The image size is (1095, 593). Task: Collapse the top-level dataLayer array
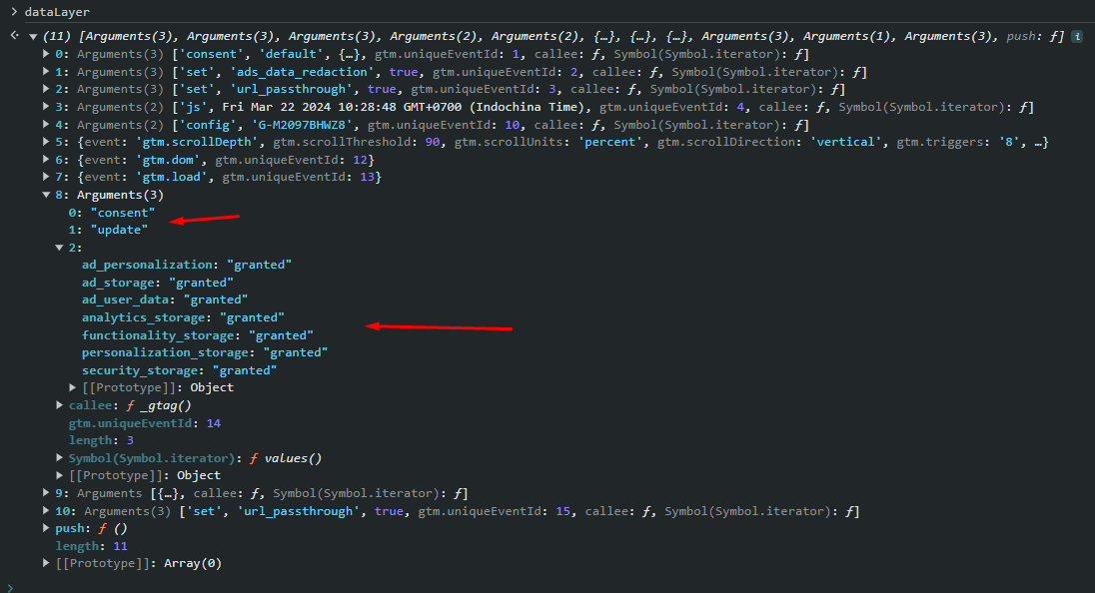click(33, 37)
